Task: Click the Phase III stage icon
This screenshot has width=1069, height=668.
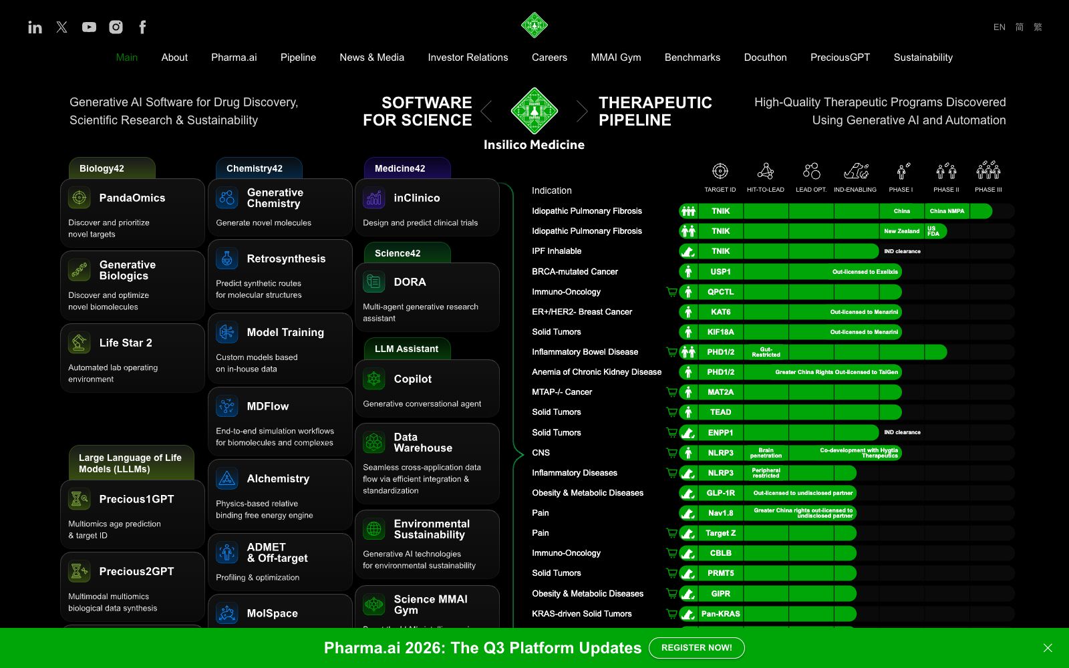Action: (x=988, y=170)
